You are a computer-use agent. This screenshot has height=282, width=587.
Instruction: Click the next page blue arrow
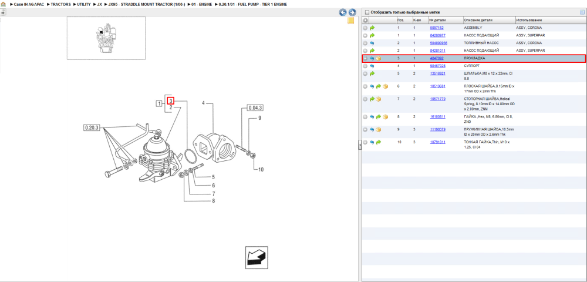(x=352, y=12)
